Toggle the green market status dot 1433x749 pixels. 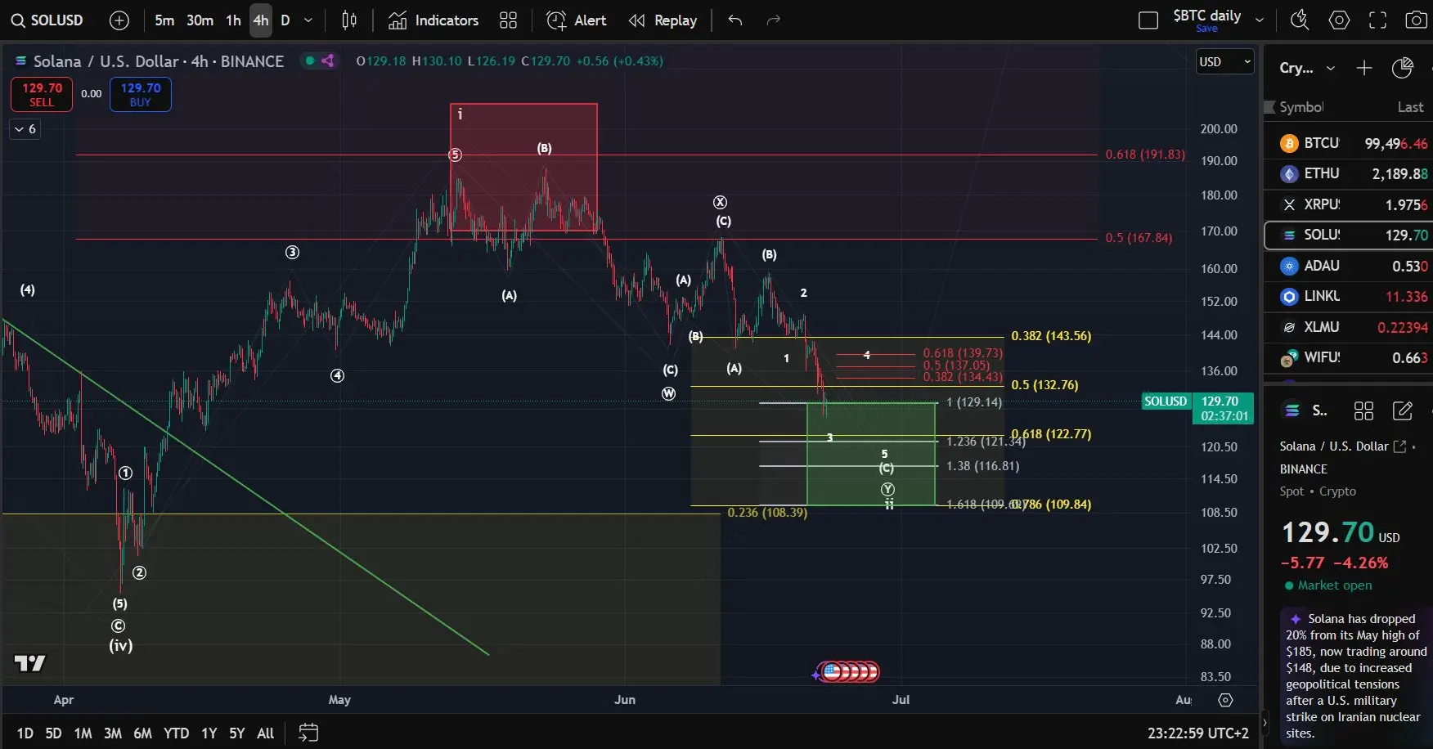pos(310,61)
